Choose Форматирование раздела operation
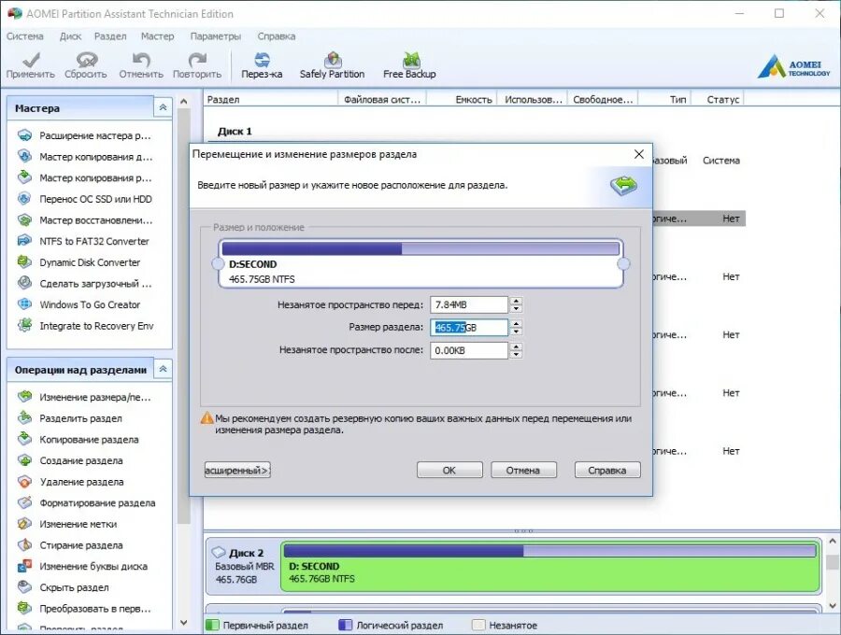 coord(86,502)
